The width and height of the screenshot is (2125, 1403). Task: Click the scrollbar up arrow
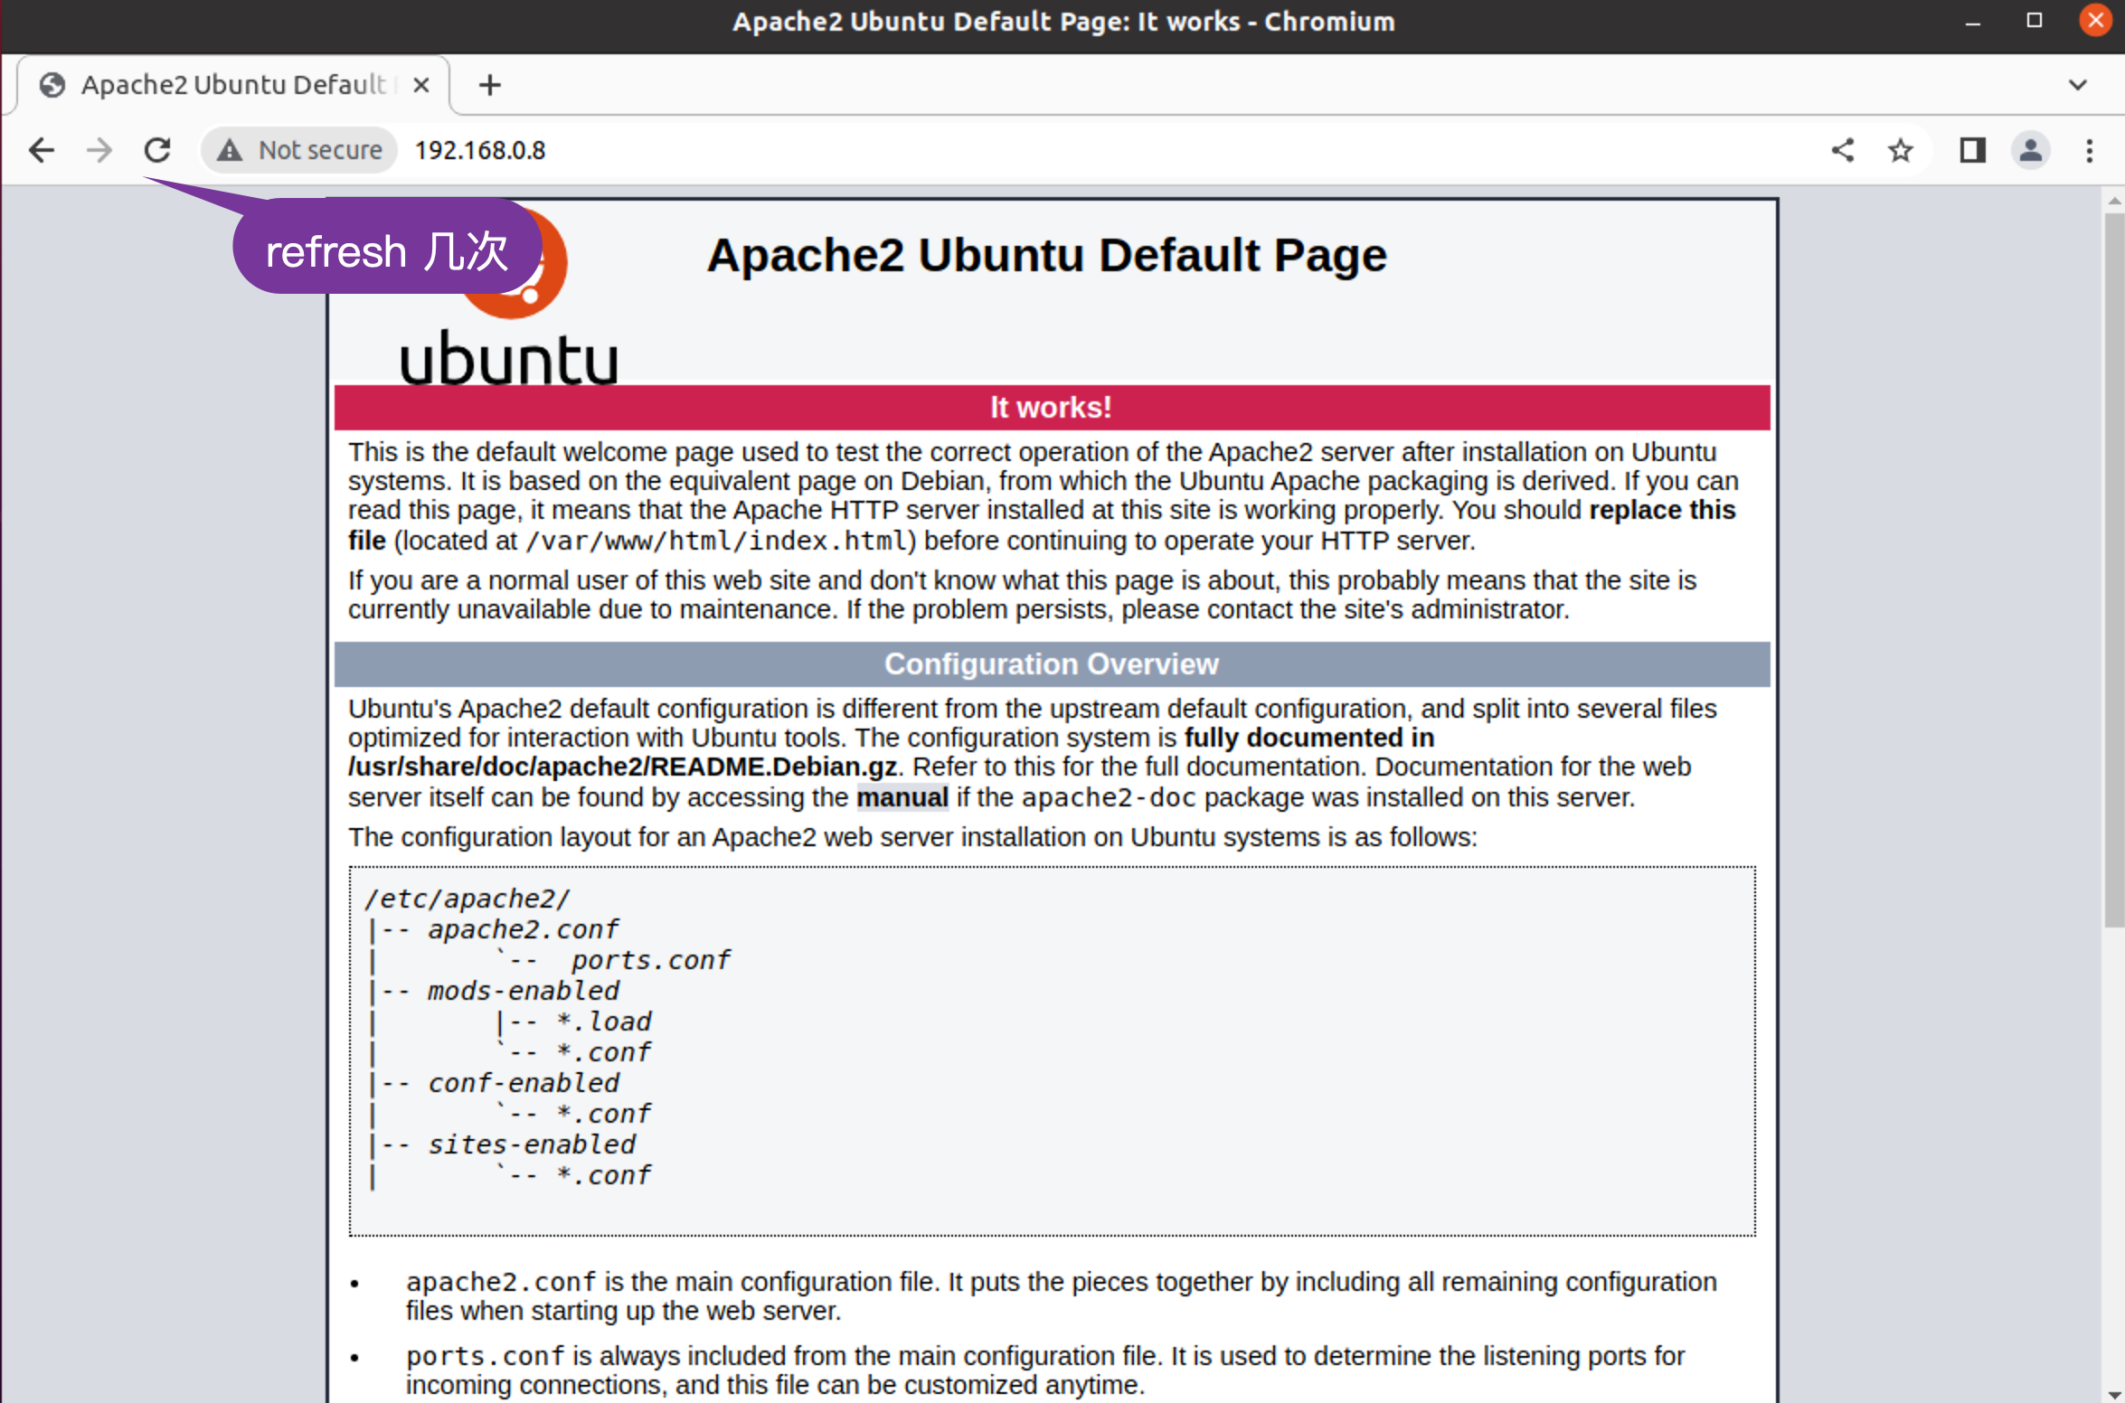[x=2113, y=201]
